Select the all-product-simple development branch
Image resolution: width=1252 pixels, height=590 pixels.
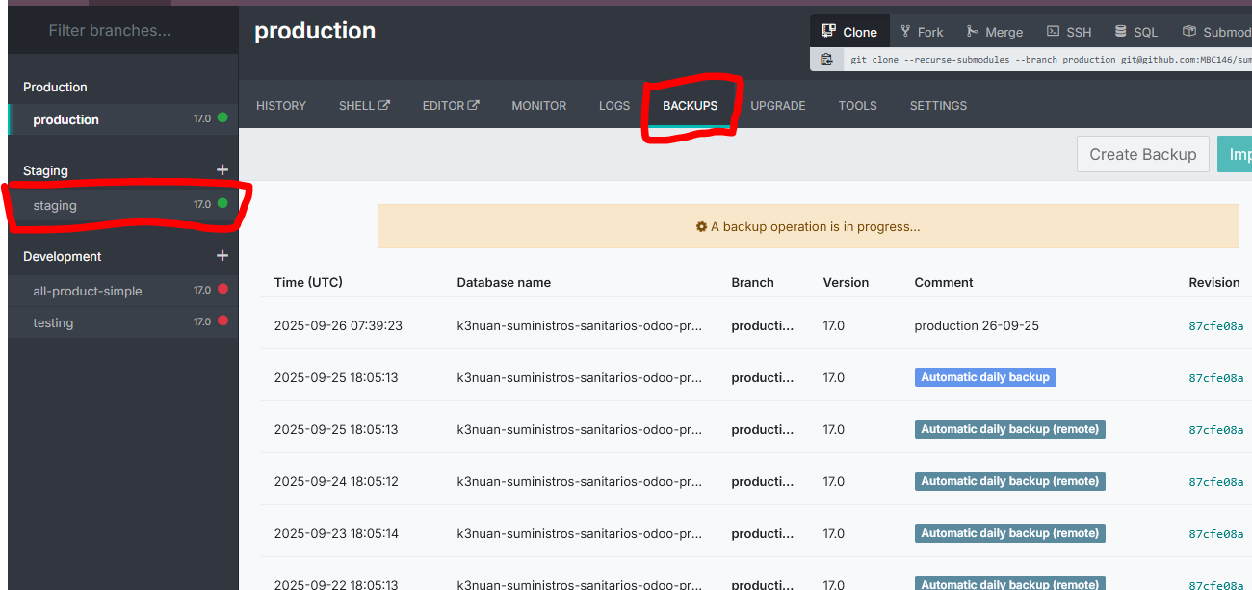pyautogui.click(x=88, y=291)
